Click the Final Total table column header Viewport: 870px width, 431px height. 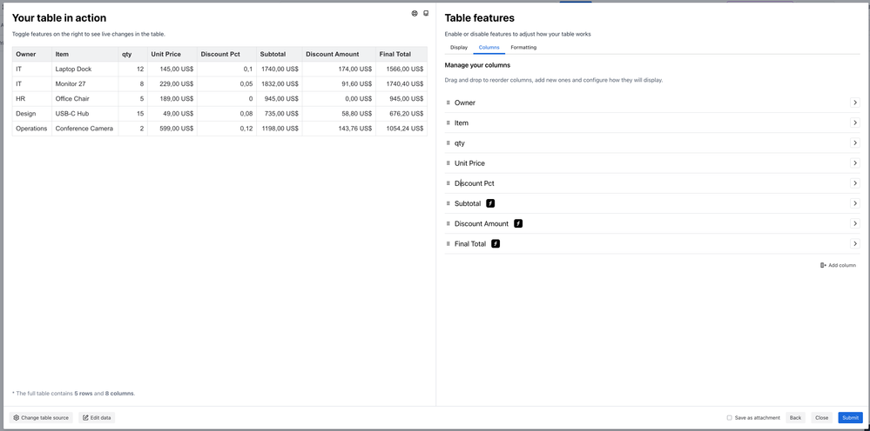pos(401,54)
